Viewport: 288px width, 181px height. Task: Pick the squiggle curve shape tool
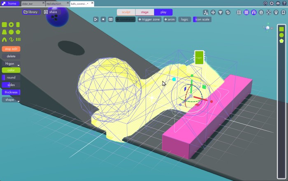tap(11, 39)
